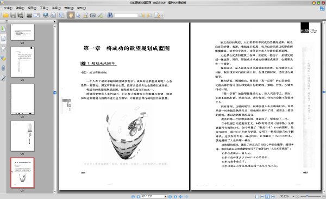326x199 pixels.
Task: Open the 视图 menu
Action: click(x=32, y=8)
